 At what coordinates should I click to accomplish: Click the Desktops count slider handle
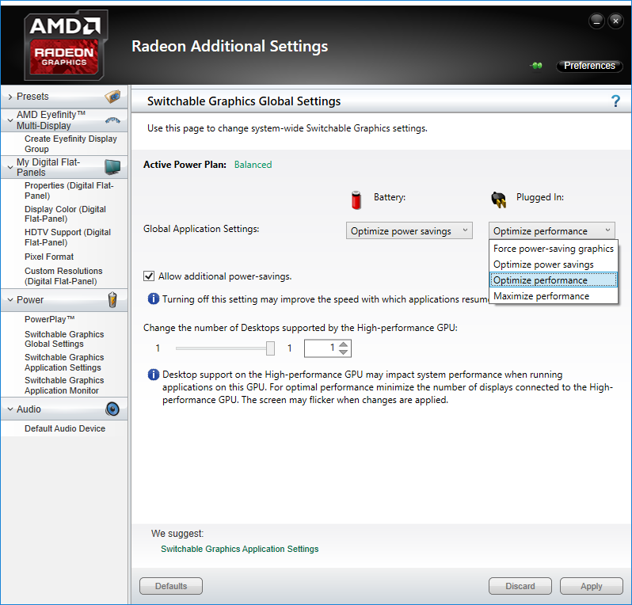[271, 348]
